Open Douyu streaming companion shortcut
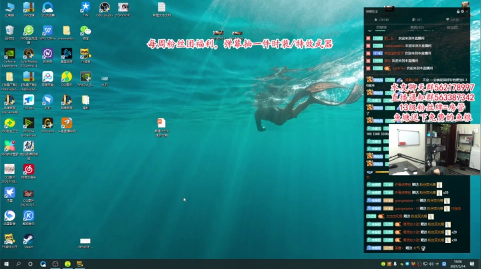 tap(67, 125)
